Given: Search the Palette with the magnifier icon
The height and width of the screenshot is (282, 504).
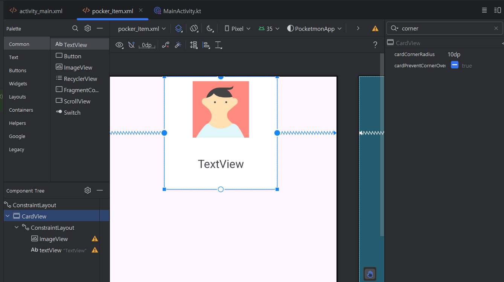Looking at the screenshot, I should coord(75,28).
